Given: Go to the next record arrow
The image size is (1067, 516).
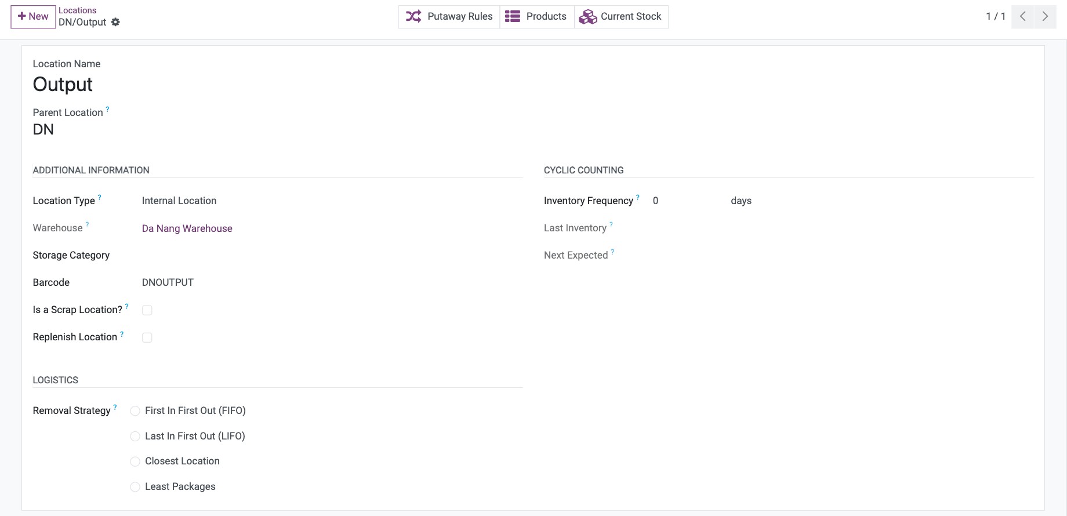Looking at the screenshot, I should click(1045, 16).
